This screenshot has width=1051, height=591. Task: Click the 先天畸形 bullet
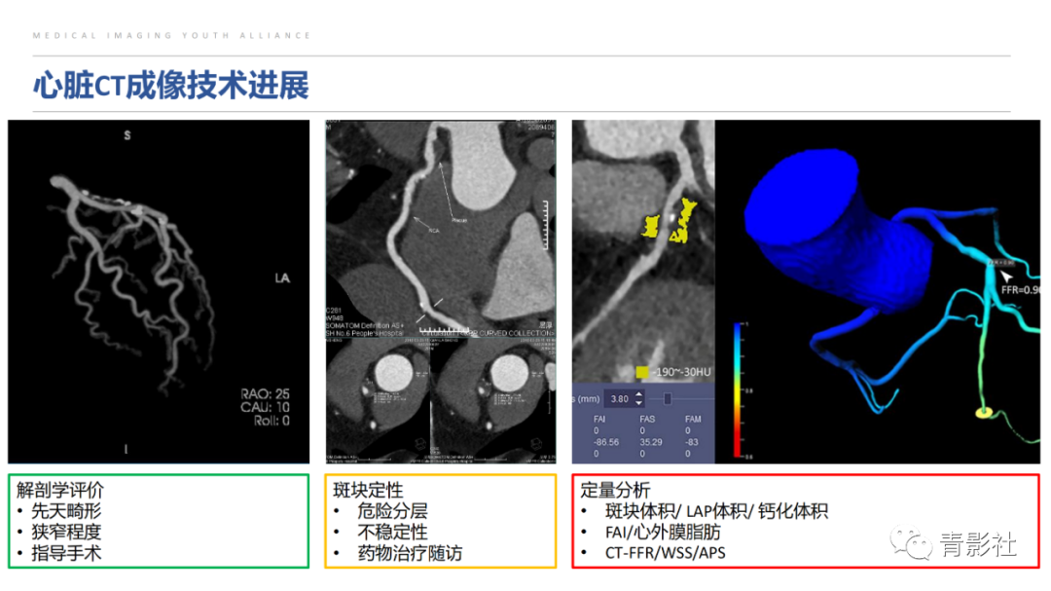[x=66, y=511]
